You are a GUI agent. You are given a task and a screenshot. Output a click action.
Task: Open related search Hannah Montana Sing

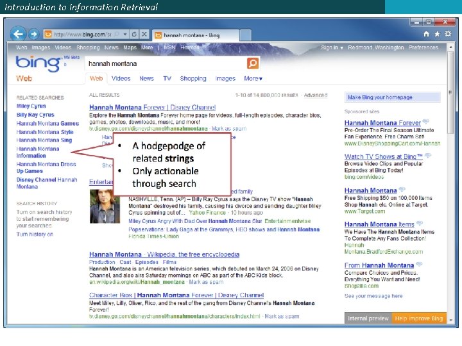tap(44, 140)
